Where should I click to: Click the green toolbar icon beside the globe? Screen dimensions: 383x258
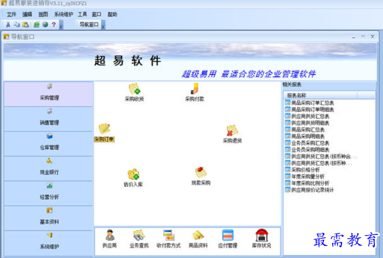[37, 25]
